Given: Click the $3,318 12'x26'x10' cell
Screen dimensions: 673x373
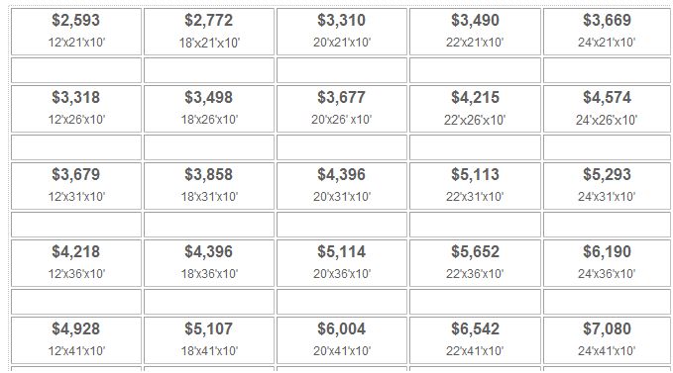Looking at the screenshot, I should click(76, 109).
